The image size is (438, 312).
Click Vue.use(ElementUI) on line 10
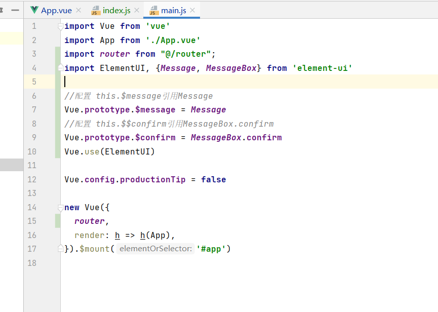pyautogui.click(x=109, y=151)
